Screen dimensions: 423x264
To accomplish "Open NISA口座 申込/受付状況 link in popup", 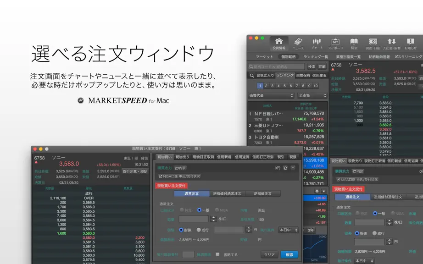I will point(179,176).
